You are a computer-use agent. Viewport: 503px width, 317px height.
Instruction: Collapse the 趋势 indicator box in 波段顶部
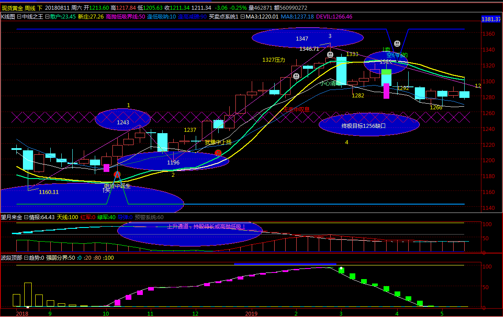26,257
